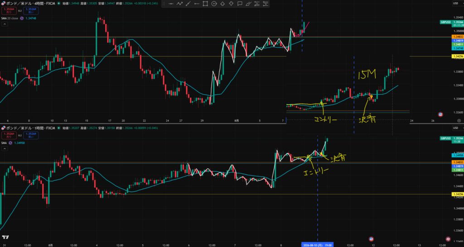Select the path arrow drawing tool
This screenshot has height=247, width=464.
tap(179, 4)
